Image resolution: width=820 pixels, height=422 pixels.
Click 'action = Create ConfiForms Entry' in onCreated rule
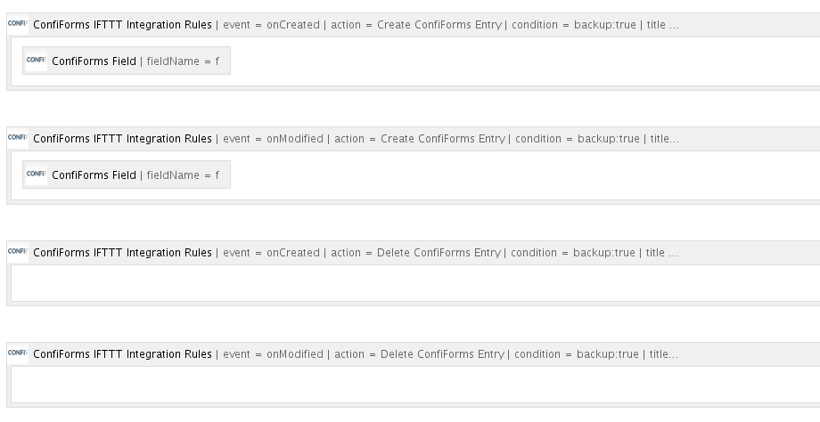pos(416,25)
